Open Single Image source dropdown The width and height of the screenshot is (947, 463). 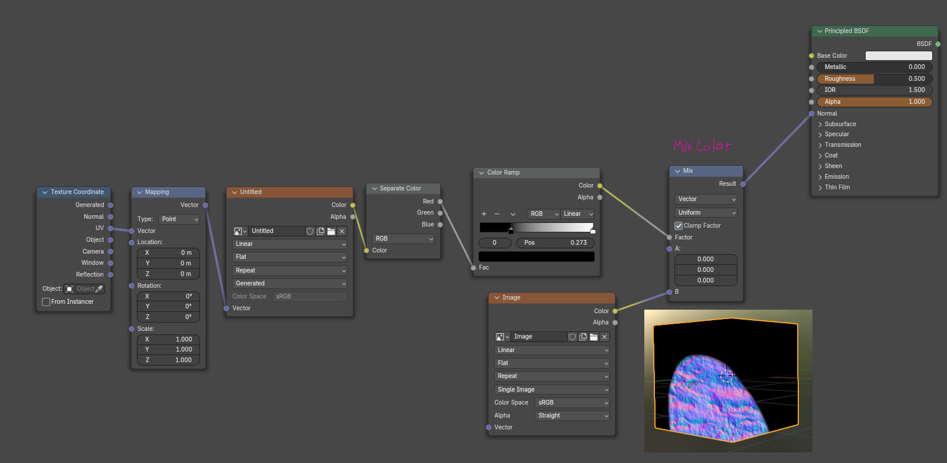552,390
